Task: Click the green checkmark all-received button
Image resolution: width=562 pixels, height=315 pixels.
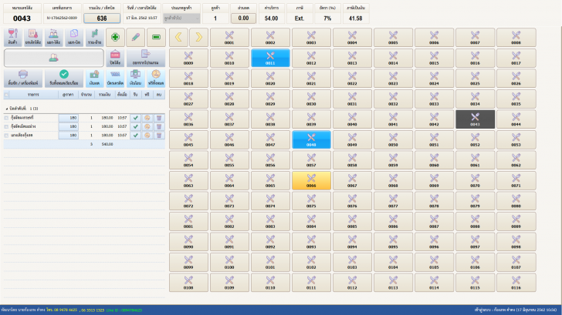Action: (x=64, y=78)
